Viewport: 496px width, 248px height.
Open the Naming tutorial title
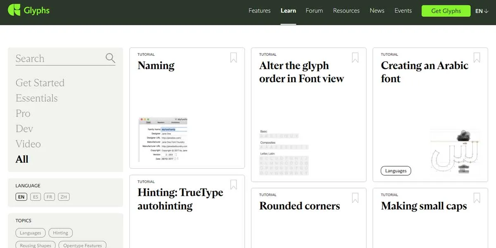pyautogui.click(x=156, y=66)
